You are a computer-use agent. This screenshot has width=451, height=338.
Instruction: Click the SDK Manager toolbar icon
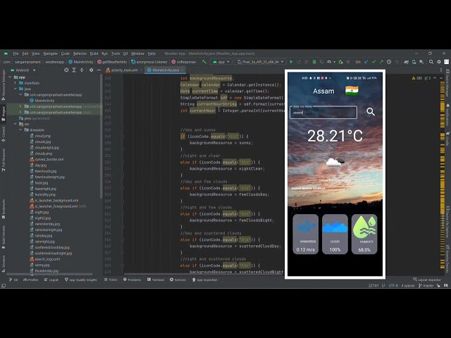tap(421, 62)
